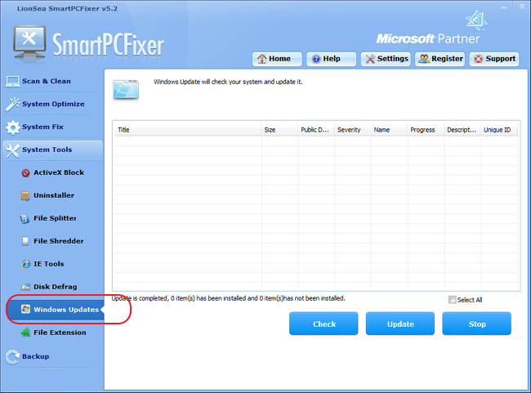Image resolution: width=531 pixels, height=393 pixels.
Task: Click the Register users icon
Action: [x=424, y=59]
